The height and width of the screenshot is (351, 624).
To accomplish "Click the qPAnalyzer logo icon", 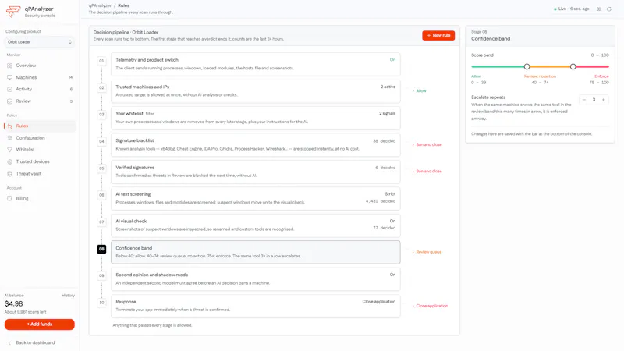I will [13, 12].
